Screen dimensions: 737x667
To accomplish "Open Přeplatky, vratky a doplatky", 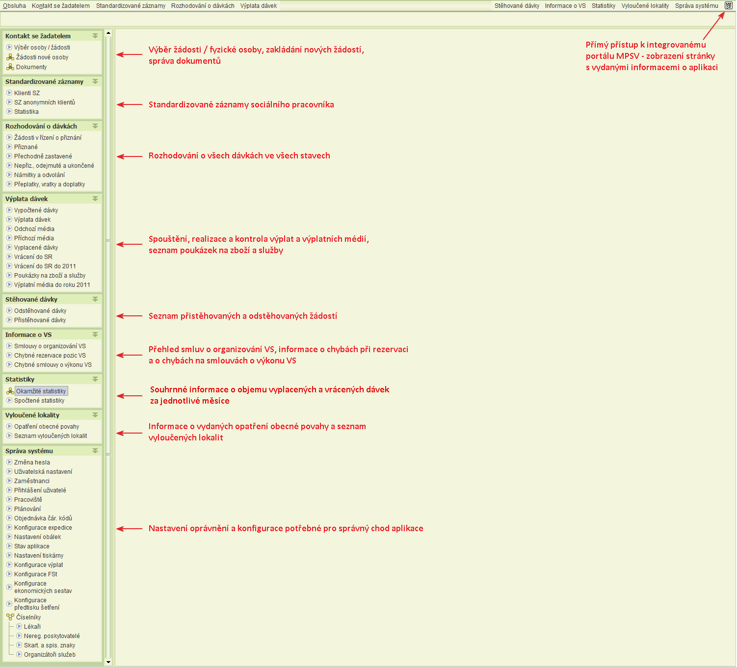I will click(50, 184).
